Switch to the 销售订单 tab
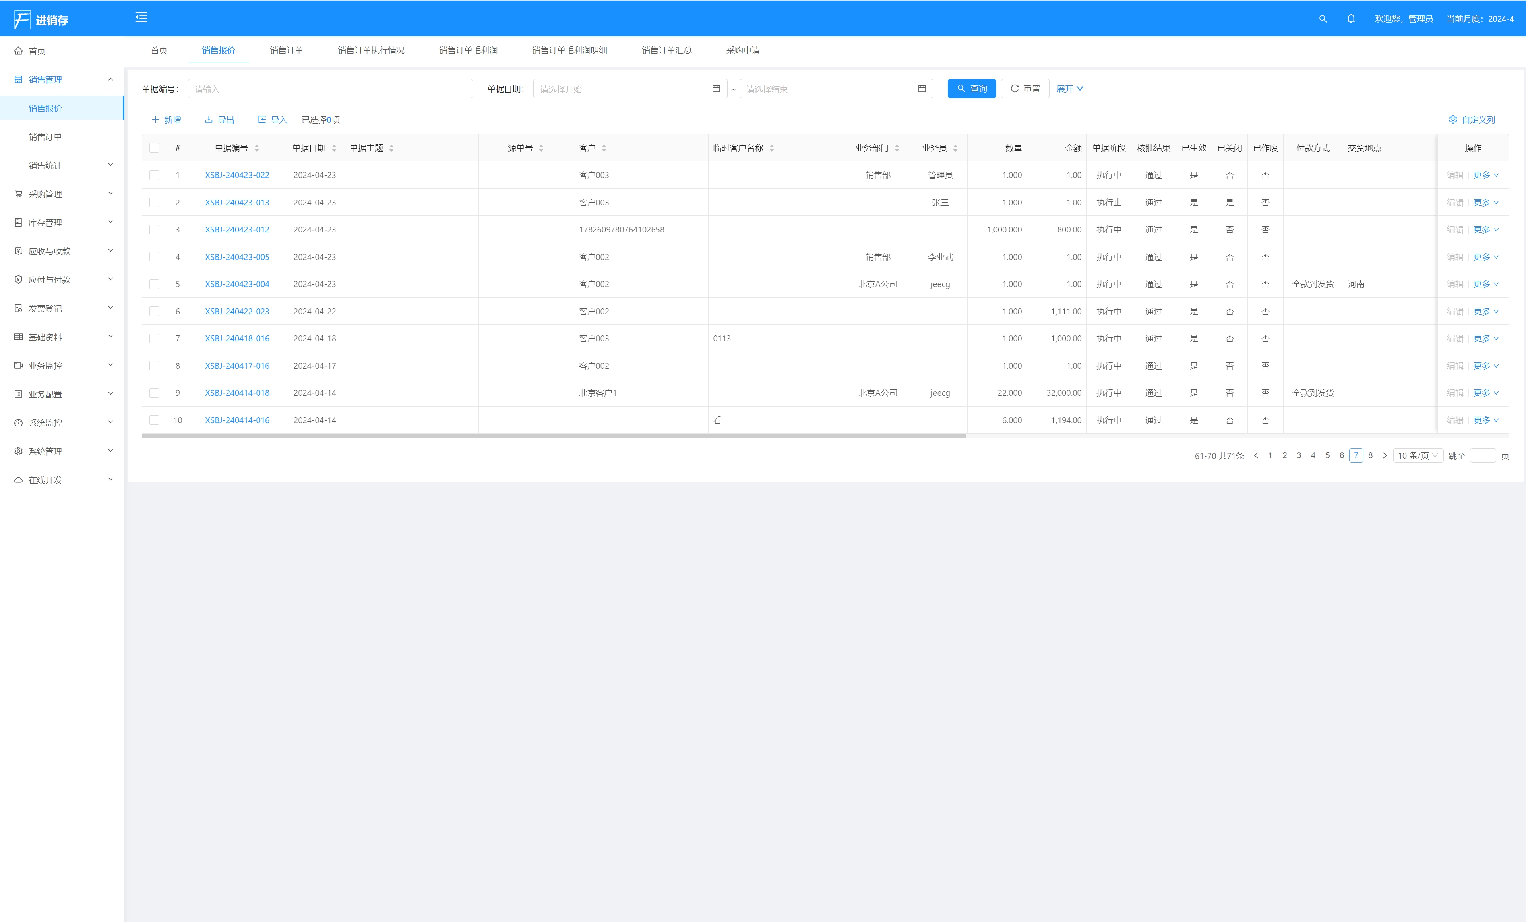The height and width of the screenshot is (922, 1526). 286,50
